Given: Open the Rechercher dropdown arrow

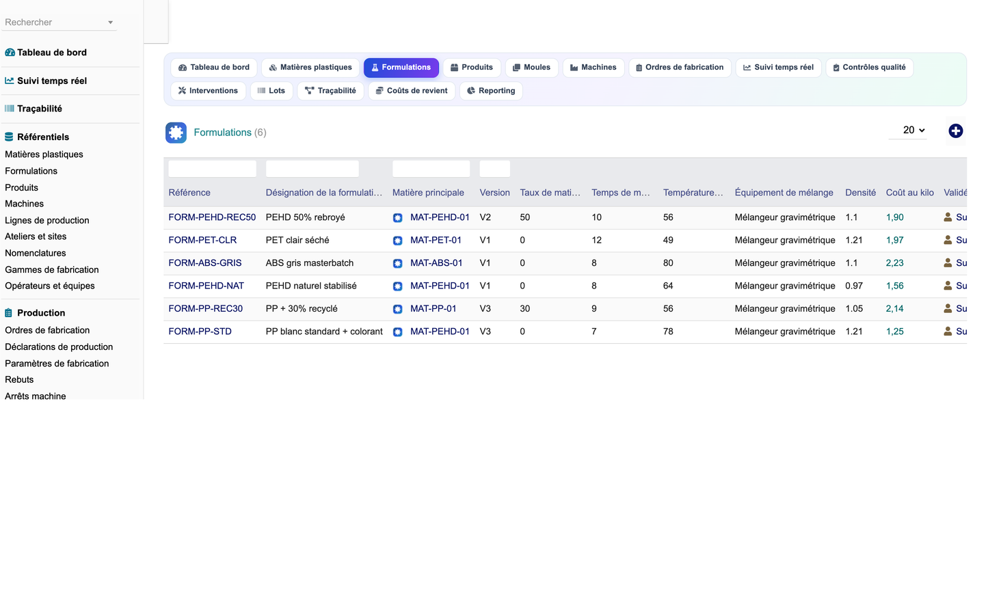Looking at the screenshot, I should [x=110, y=23].
